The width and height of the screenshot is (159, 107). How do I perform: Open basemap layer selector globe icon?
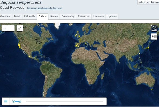coord(154,28)
